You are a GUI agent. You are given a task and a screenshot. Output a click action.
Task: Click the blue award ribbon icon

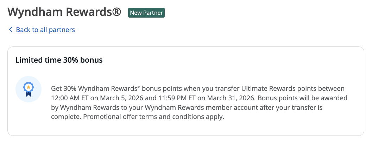(x=28, y=89)
